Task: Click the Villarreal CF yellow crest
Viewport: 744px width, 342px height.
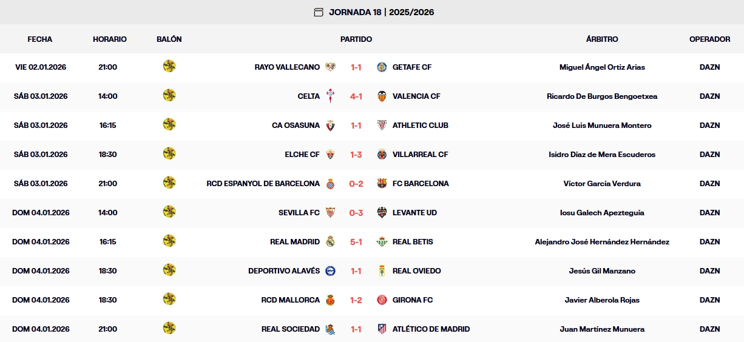Action: [382, 155]
